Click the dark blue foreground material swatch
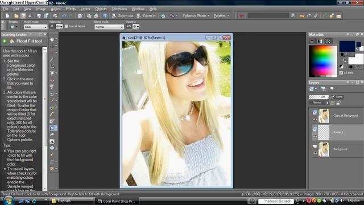The height and width of the screenshot is (205, 364). (347, 46)
